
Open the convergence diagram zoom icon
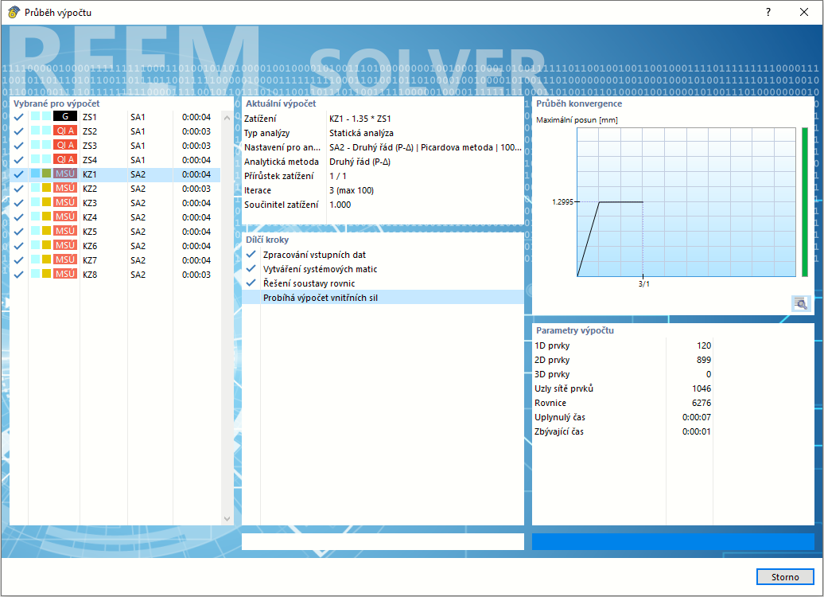click(x=800, y=303)
